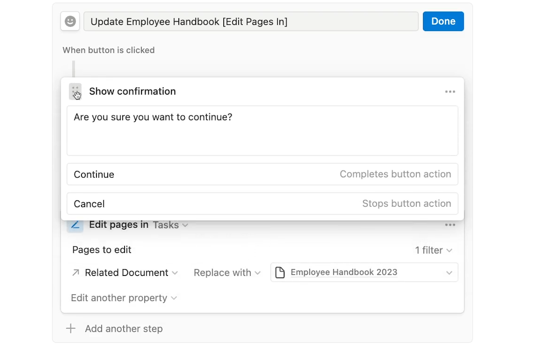This screenshot has height=360, width=542.
Task: Open the Tasks database dropdown
Action: click(x=170, y=225)
